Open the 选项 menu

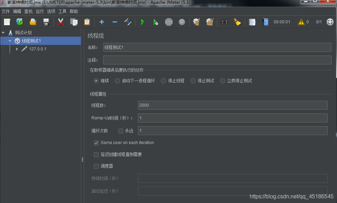[x=51, y=11]
